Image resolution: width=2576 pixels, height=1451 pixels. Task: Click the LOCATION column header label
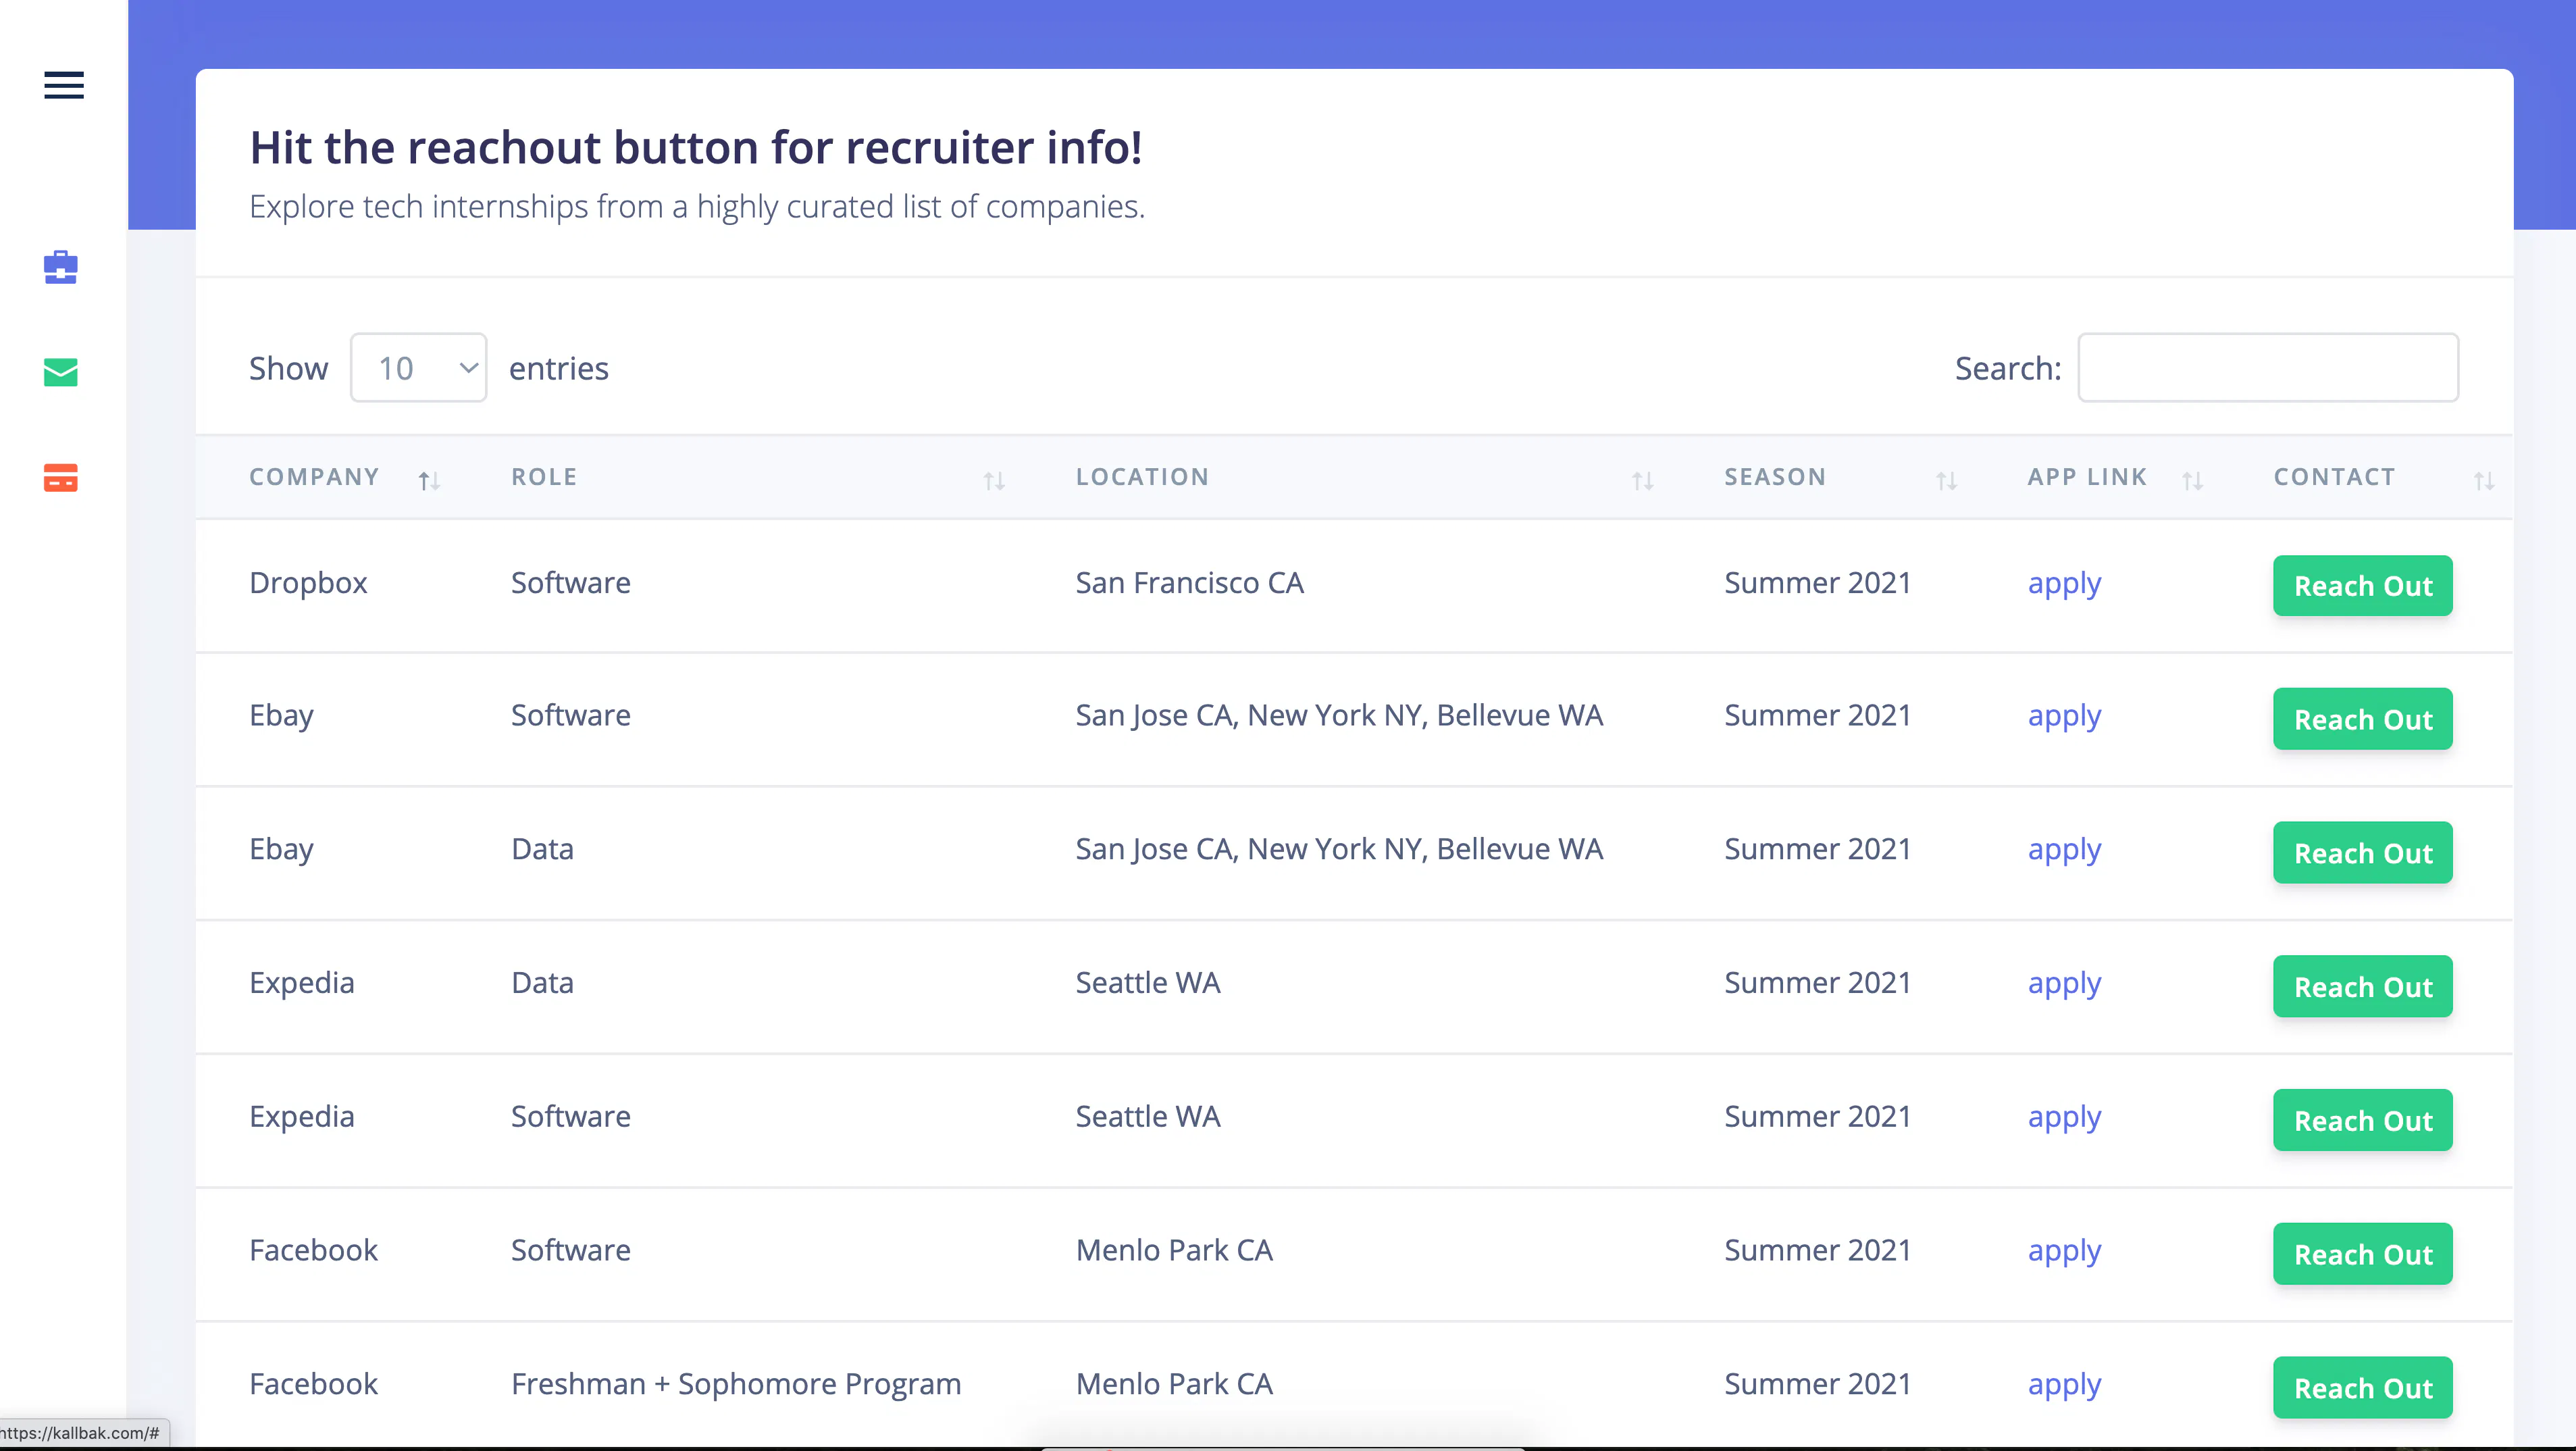tap(1142, 477)
